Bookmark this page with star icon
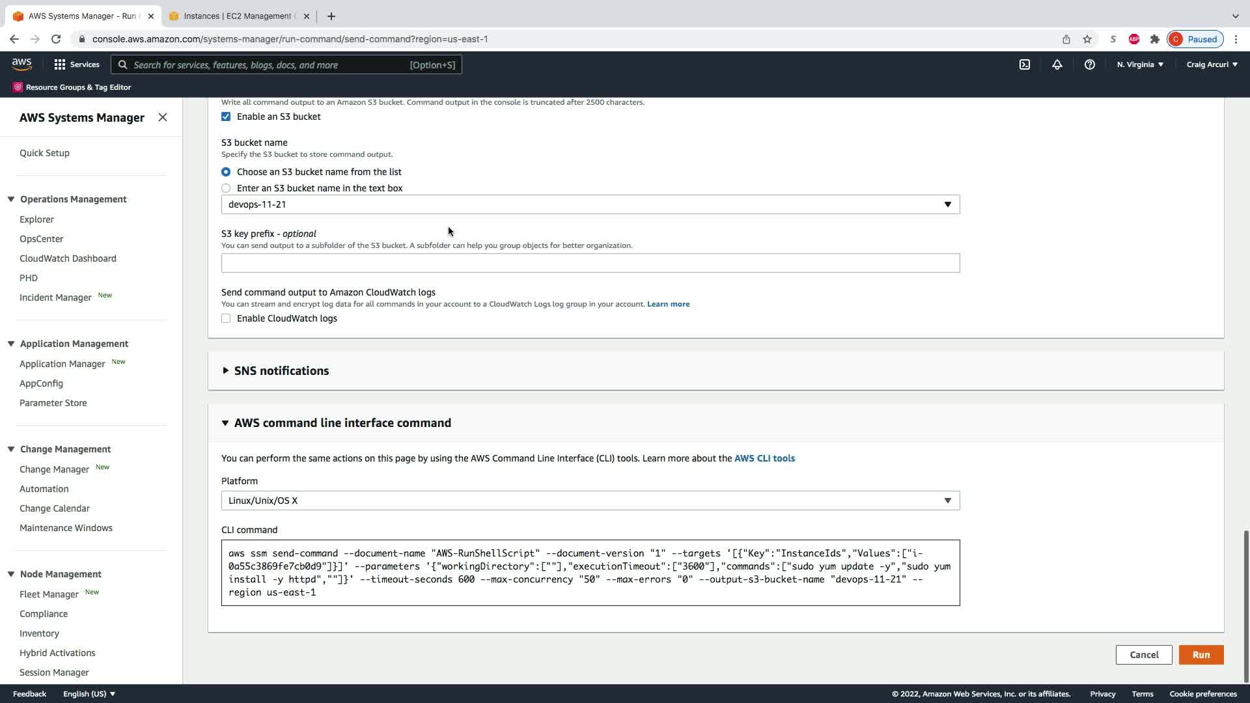 (1087, 39)
